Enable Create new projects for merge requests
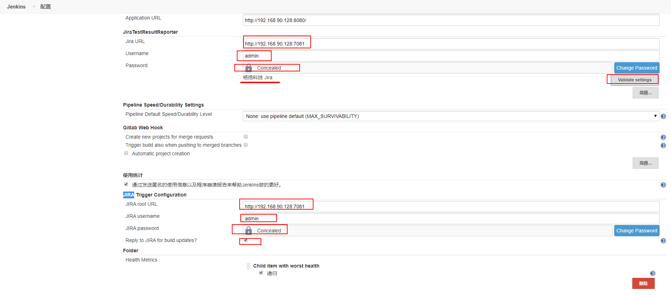 point(246,137)
